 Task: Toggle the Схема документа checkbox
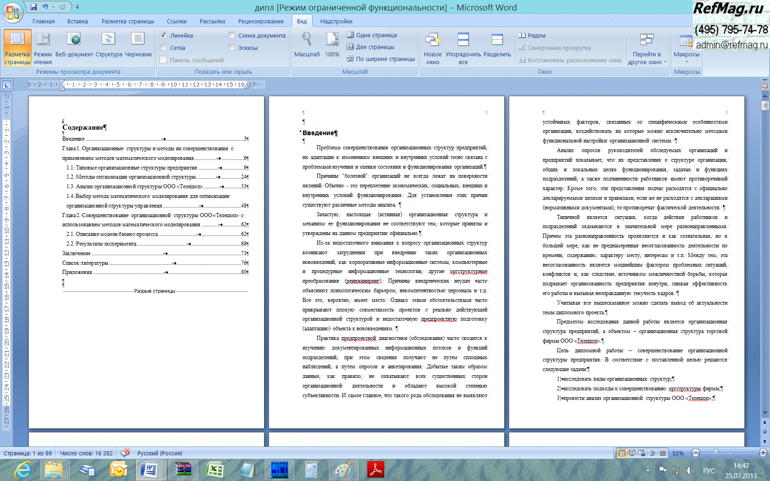click(232, 35)
